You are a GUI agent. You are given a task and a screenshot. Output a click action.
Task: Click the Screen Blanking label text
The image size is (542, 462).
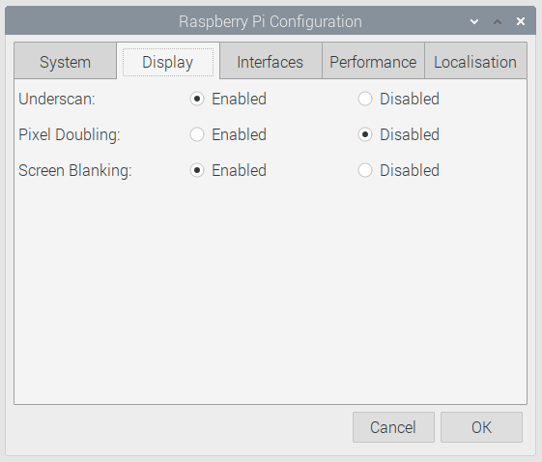pos(75,170)
